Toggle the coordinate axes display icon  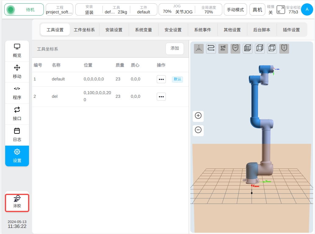click(199, 48)
